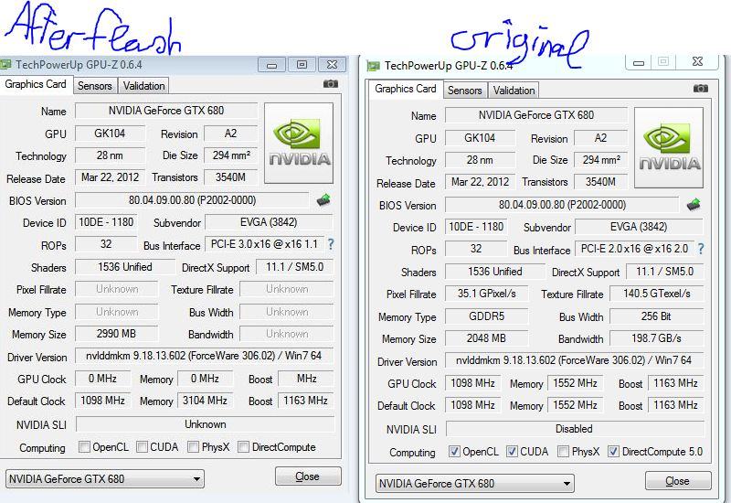The image size is (731, 503).
Task: Click the Unknown Memory Type value in left window
Action: click(117, 312)
